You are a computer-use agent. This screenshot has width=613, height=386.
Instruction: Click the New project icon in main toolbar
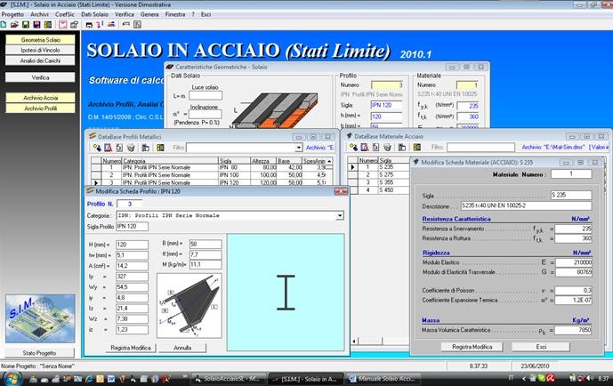pyautogui.click(x=4, y=25)
